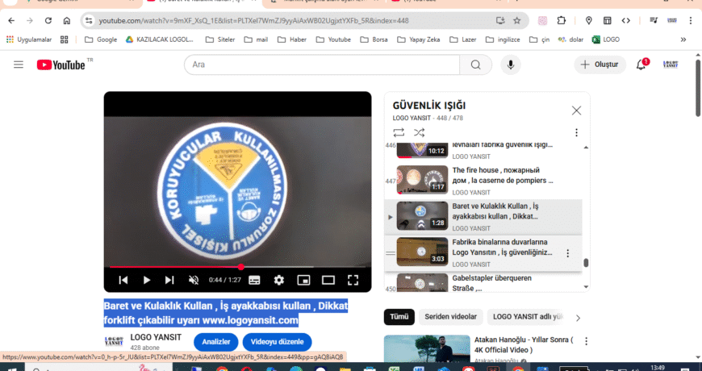
Task: Start voice search with microphone
Action: pos(511,65)
